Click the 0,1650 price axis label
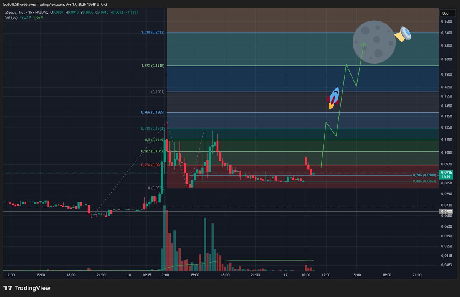Image resolution: width=460 pixels, height=297 pixels. 446,88
